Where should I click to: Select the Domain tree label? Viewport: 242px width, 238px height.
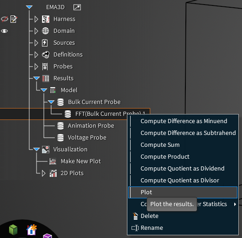pyautogui.click(x=64, y=31)
